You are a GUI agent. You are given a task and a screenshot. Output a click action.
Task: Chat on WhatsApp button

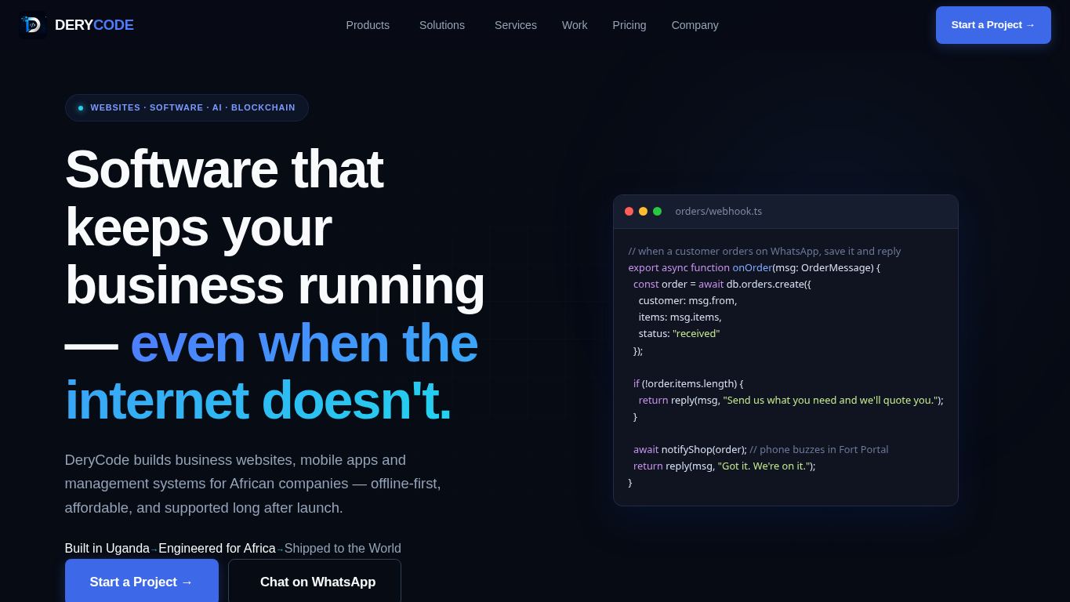[314, 582]
